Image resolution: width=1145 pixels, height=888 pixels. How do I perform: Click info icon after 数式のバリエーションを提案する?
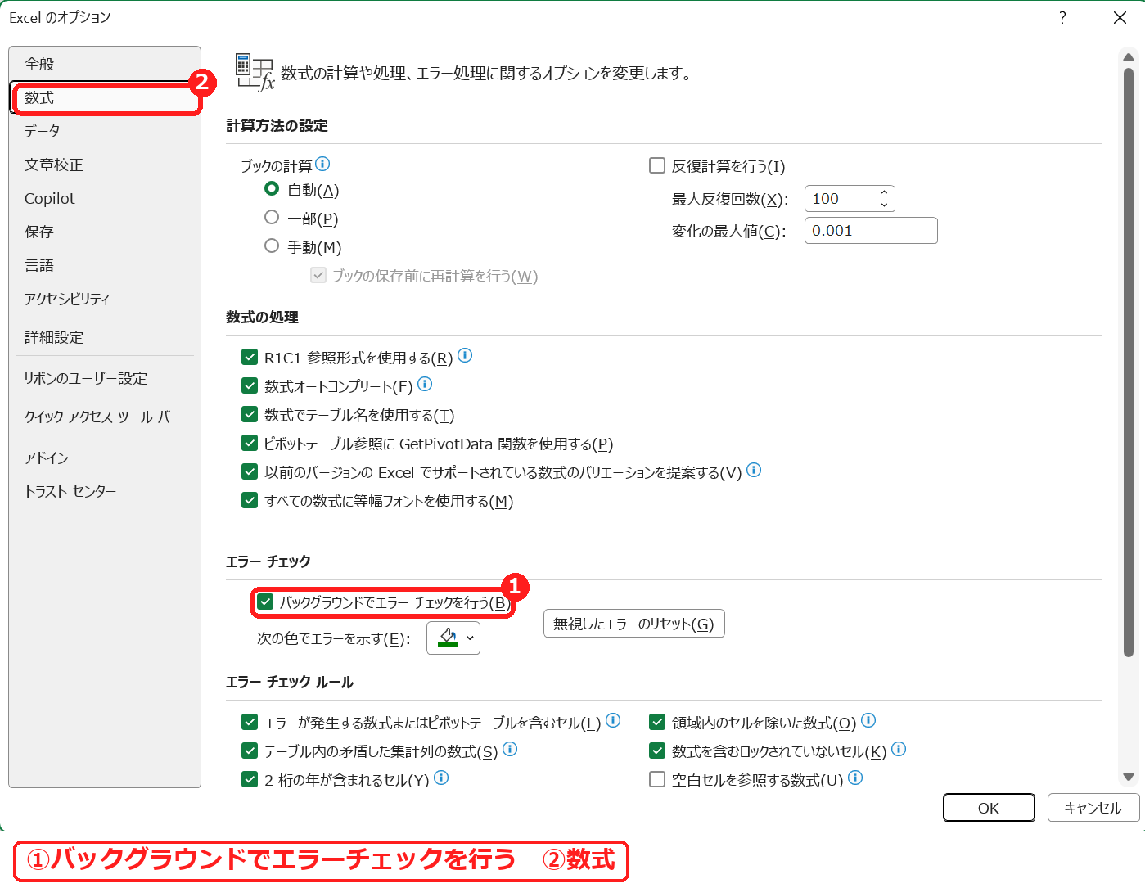754,470
